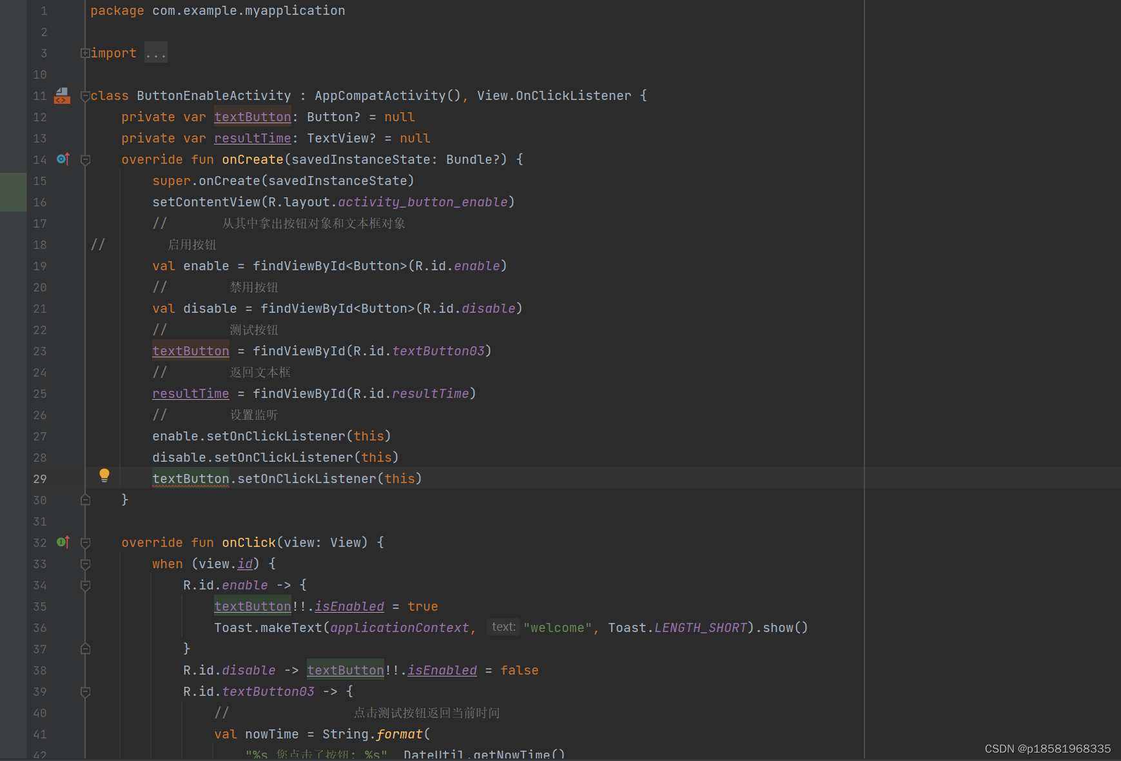1121x761 pixels.
Task: Click the highlighted textButton03 identifier on line 39
Action: pos(268,691)
